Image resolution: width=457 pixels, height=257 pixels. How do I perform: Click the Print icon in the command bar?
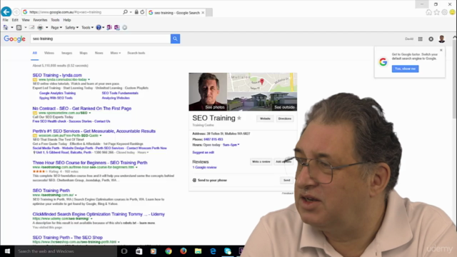point(40,27)
